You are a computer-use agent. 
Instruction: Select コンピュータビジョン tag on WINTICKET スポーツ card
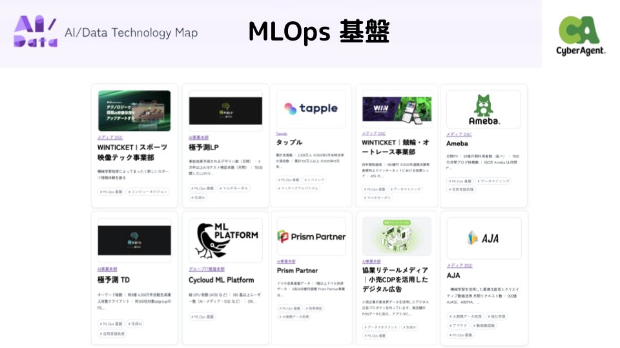[x=149, y=192]
